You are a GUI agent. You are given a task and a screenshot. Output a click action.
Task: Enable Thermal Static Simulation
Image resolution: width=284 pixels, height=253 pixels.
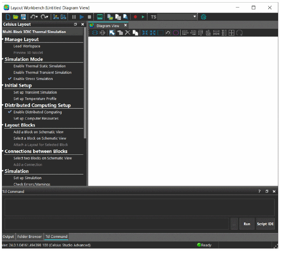tap(39, 66)
